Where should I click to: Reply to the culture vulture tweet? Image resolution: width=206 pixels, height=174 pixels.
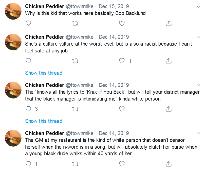click(x=28, y=61)
